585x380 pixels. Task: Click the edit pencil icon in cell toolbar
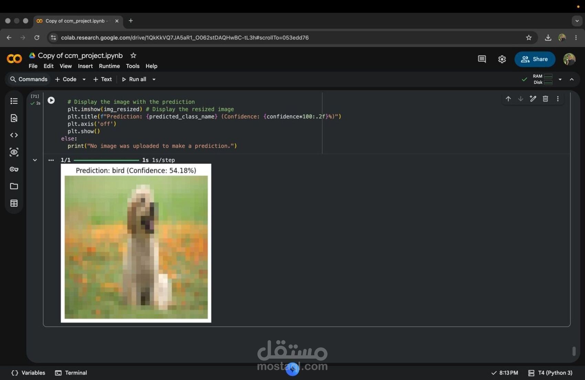[x=533, y=99]
